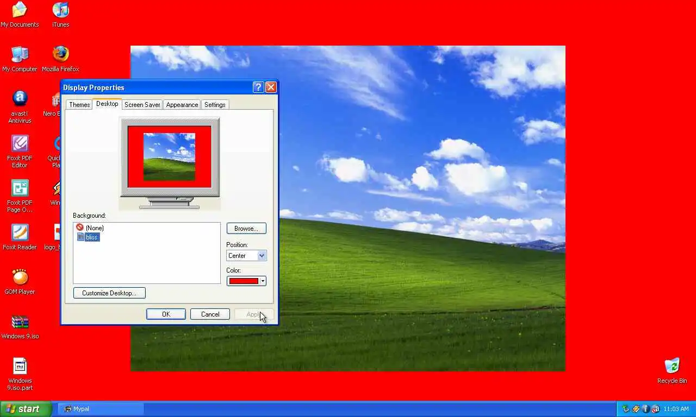Click the blue information tray icon

(645, 409)
